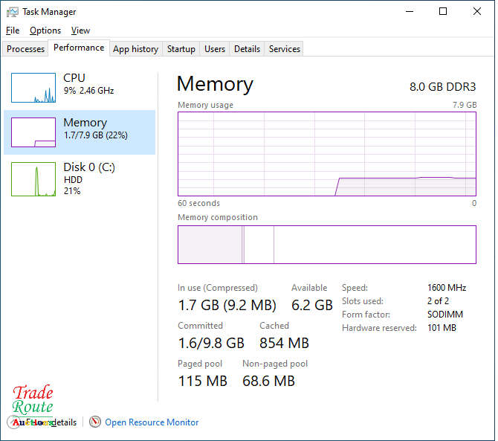Switch to the Details tab
498x441 pixels.
[247, 49]
